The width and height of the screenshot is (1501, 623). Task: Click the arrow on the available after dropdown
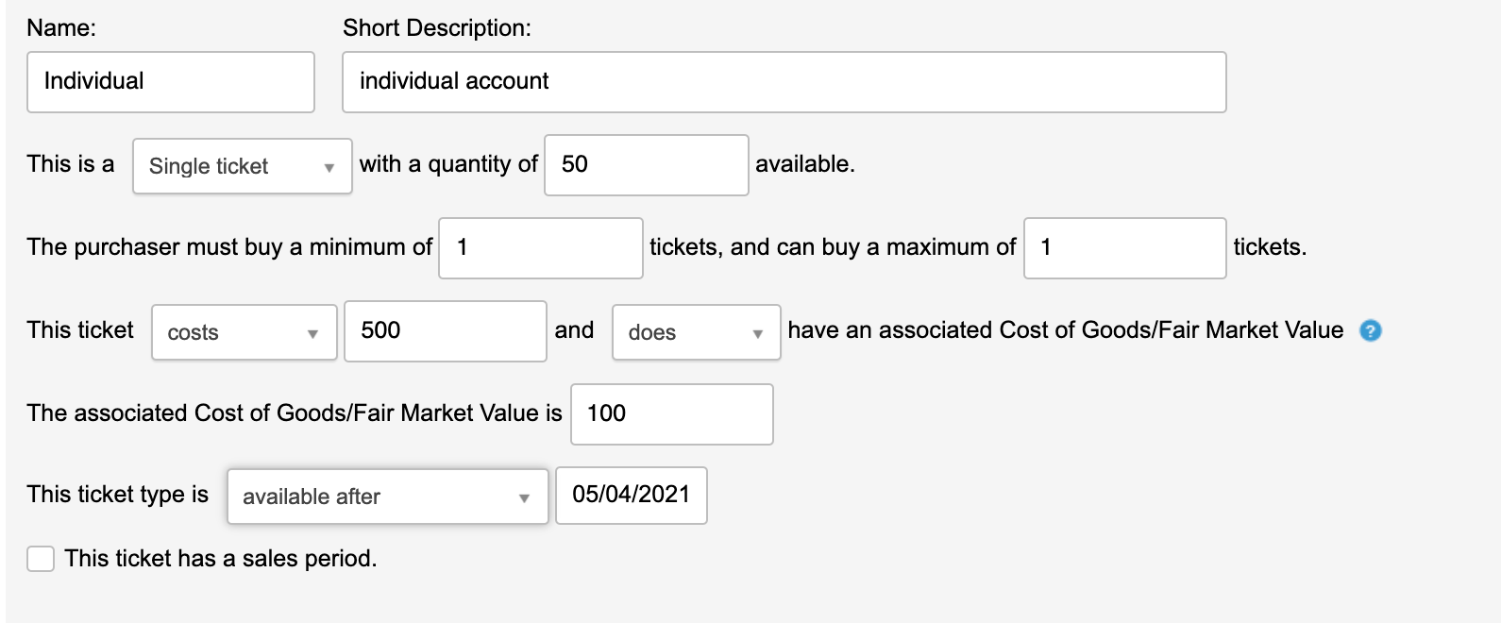(x=524, y=498)
